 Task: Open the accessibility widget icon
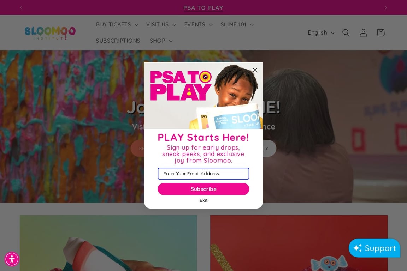(12, 259)
